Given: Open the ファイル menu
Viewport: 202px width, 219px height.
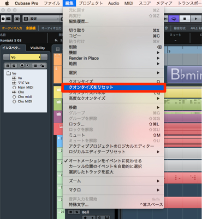Looking at the screenshot, I should point(52,3).
